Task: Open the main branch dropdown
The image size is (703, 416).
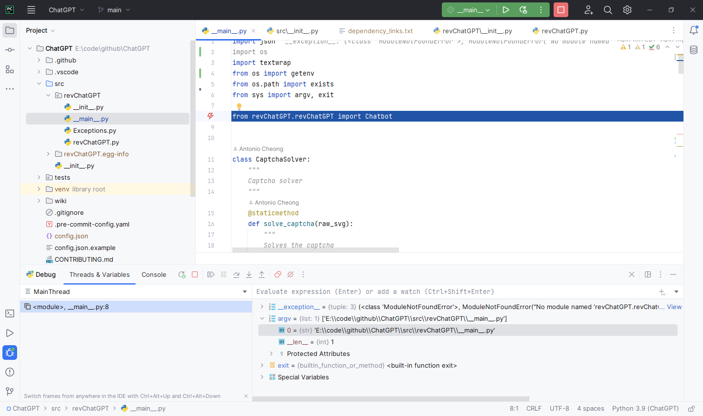Action: (x=113, y=10)
